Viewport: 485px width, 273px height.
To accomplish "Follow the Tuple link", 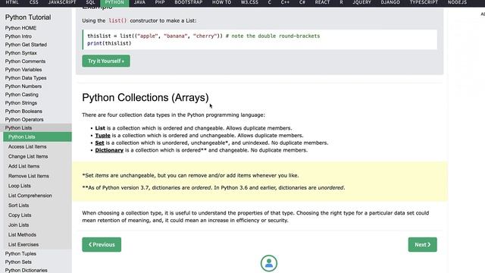I will 103,136.
